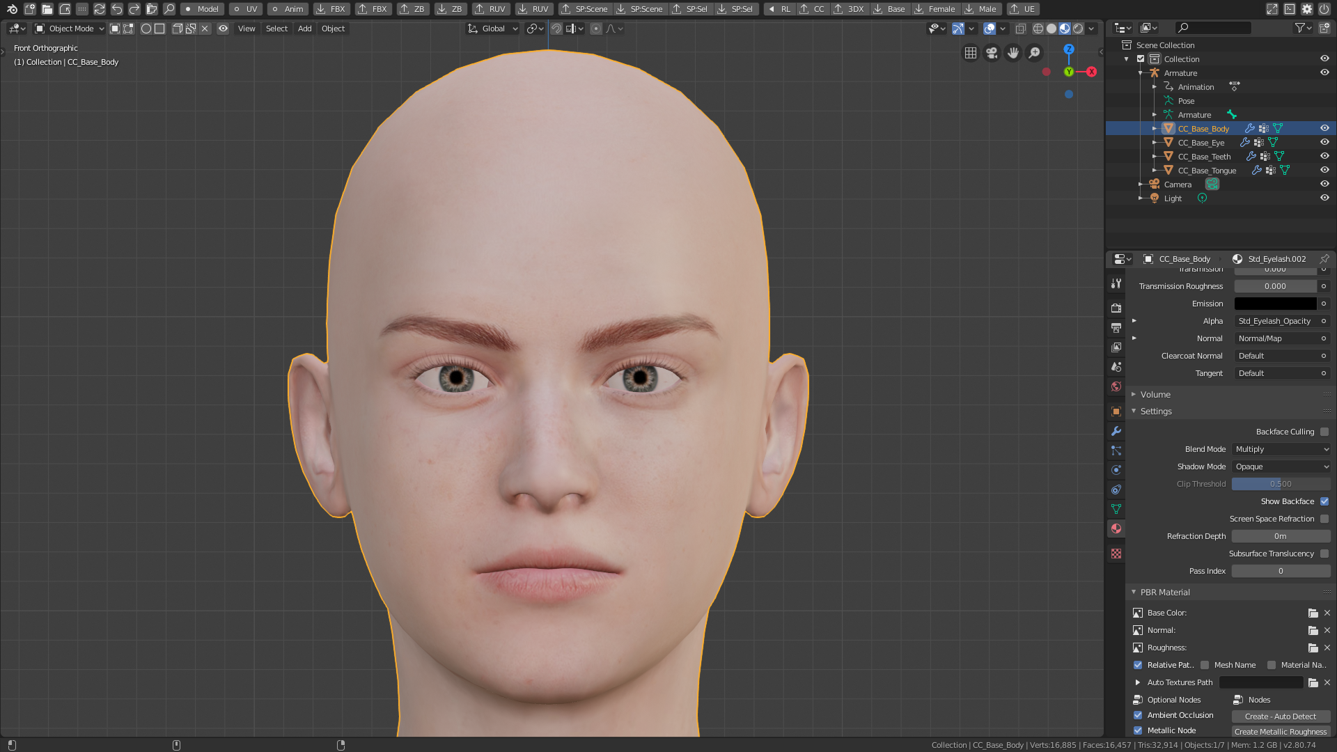Open the Modifiers wrench properties tab
Viewport: 1337px width, 752px height.
point(1116,431)
